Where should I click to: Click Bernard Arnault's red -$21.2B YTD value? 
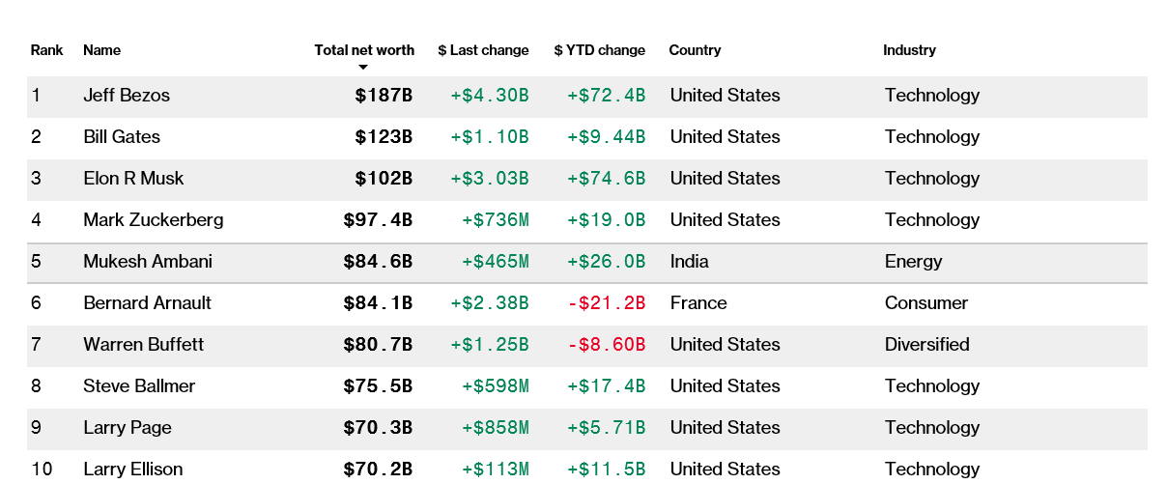pos(606,303)
